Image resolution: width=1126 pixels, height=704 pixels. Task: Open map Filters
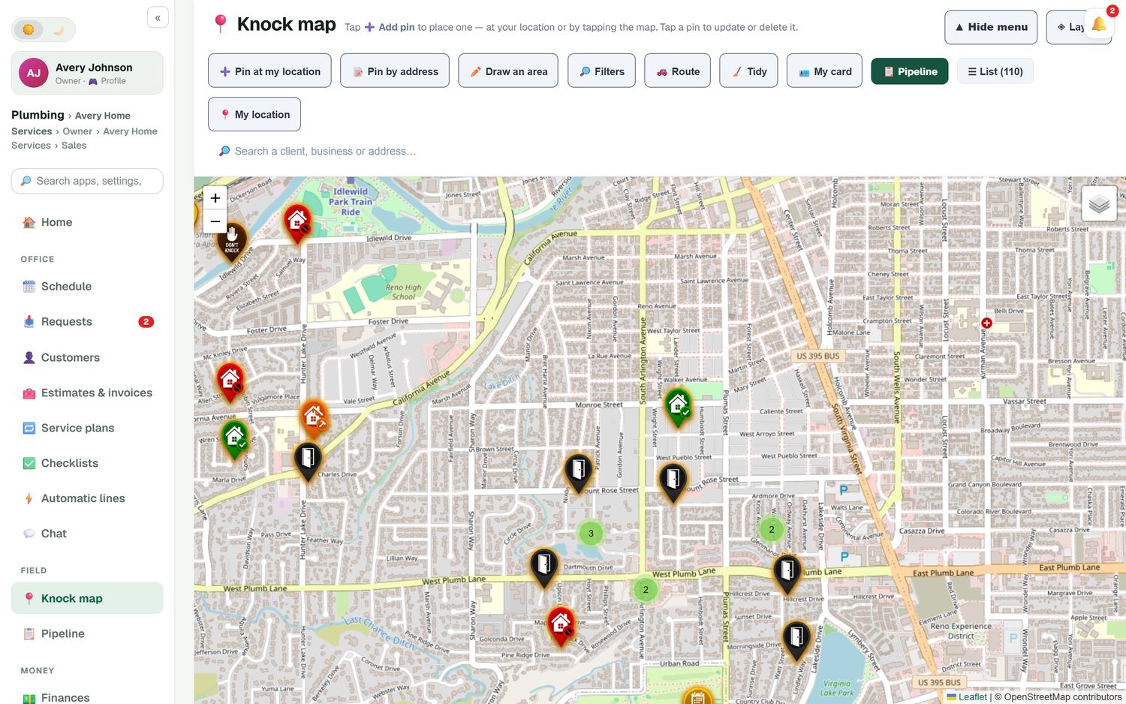coord(601,71)
